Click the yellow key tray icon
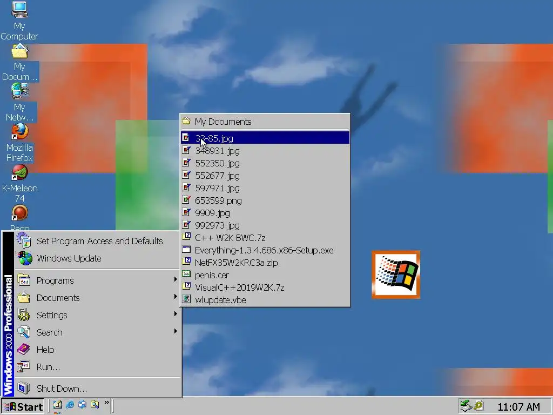Image resolution: width=553 pixels, height=415 pixels. [x=478, y=405]
